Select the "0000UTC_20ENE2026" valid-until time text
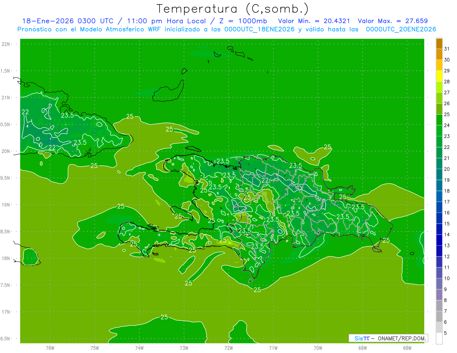The height and width of the screenshot is (353, 457). click(x=401, y=29)
